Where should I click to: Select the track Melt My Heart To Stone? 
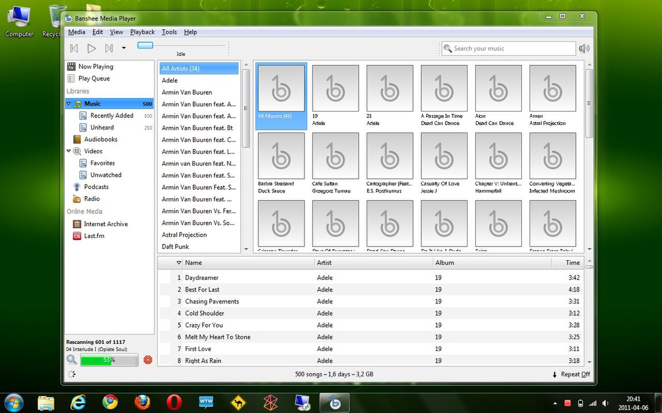click(x=371, y=337)
